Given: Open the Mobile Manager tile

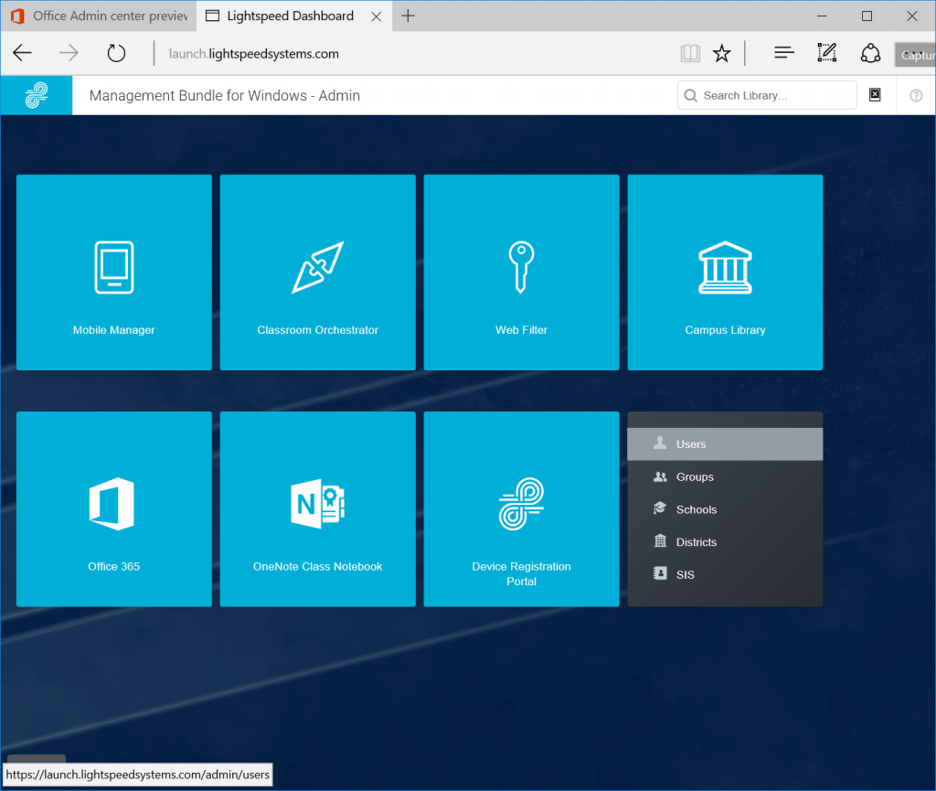Looking at the screenshot, I should point(114,273).
